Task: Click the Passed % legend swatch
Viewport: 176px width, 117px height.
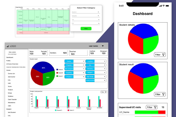Action: pos(56,110)
